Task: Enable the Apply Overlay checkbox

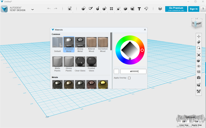Action: [129, 78]
